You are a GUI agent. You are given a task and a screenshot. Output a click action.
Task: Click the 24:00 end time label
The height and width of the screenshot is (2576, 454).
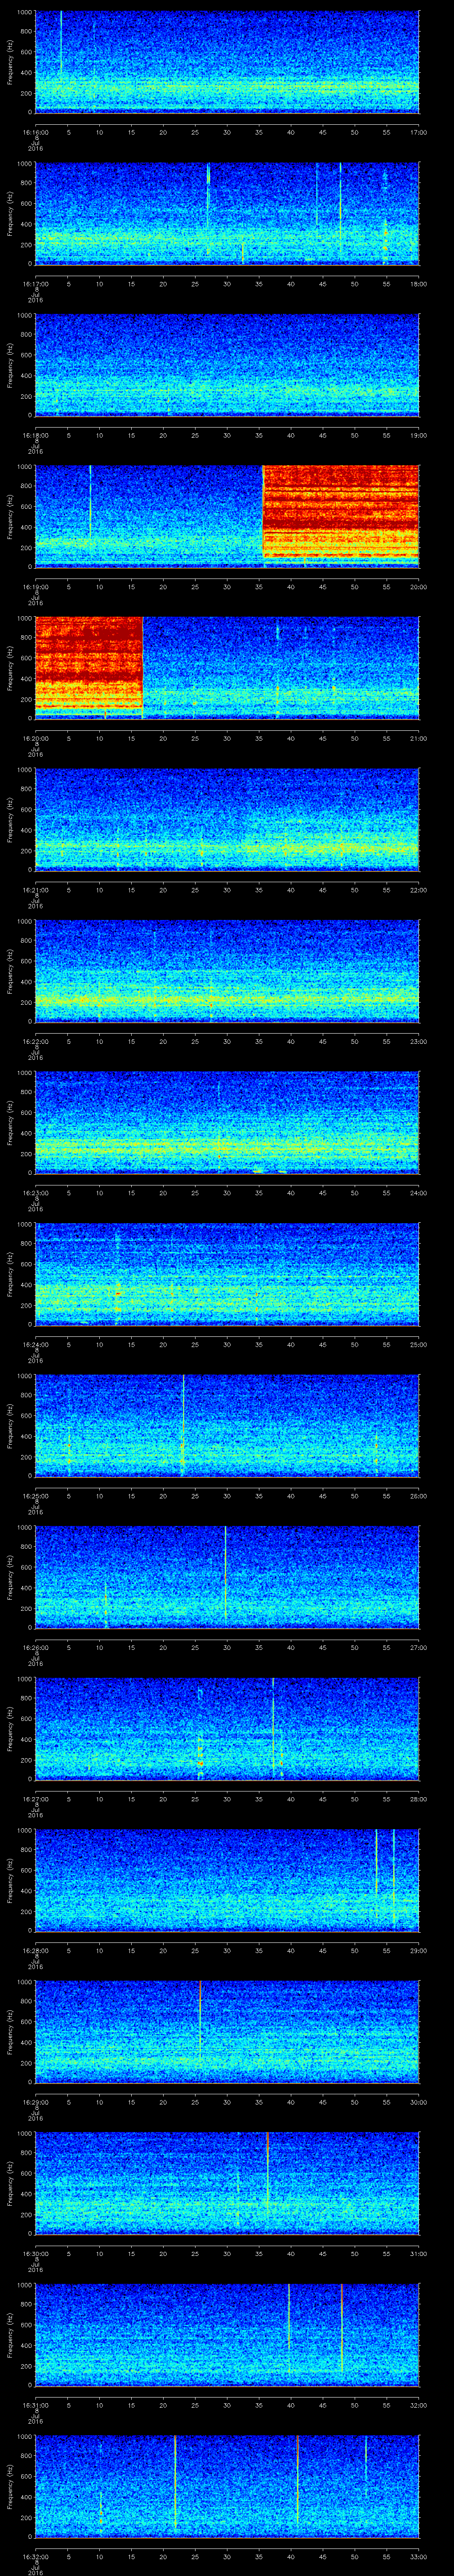pyautogui.click(x=419, y=1193)
